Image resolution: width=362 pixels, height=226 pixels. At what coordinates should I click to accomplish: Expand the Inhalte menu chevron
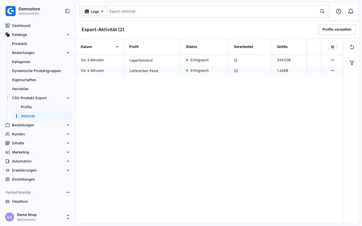68,143
